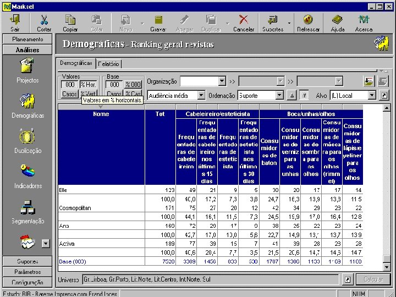The image size is (396, 297).
Task: Toggle ascending sort triangle button
Action: [x=292, y=96]
